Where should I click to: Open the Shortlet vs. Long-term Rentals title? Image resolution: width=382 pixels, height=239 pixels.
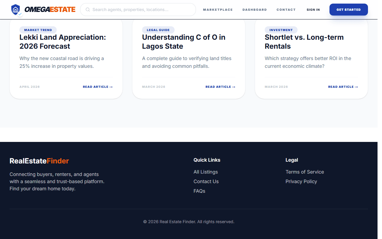click(304, 42)
